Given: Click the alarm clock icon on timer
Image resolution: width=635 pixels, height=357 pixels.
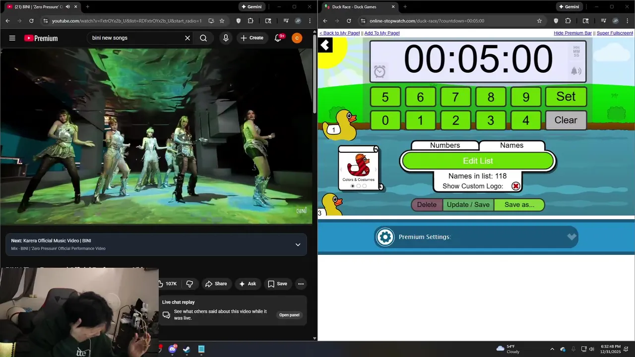Looking at the screenshot, I should point(380,71).
